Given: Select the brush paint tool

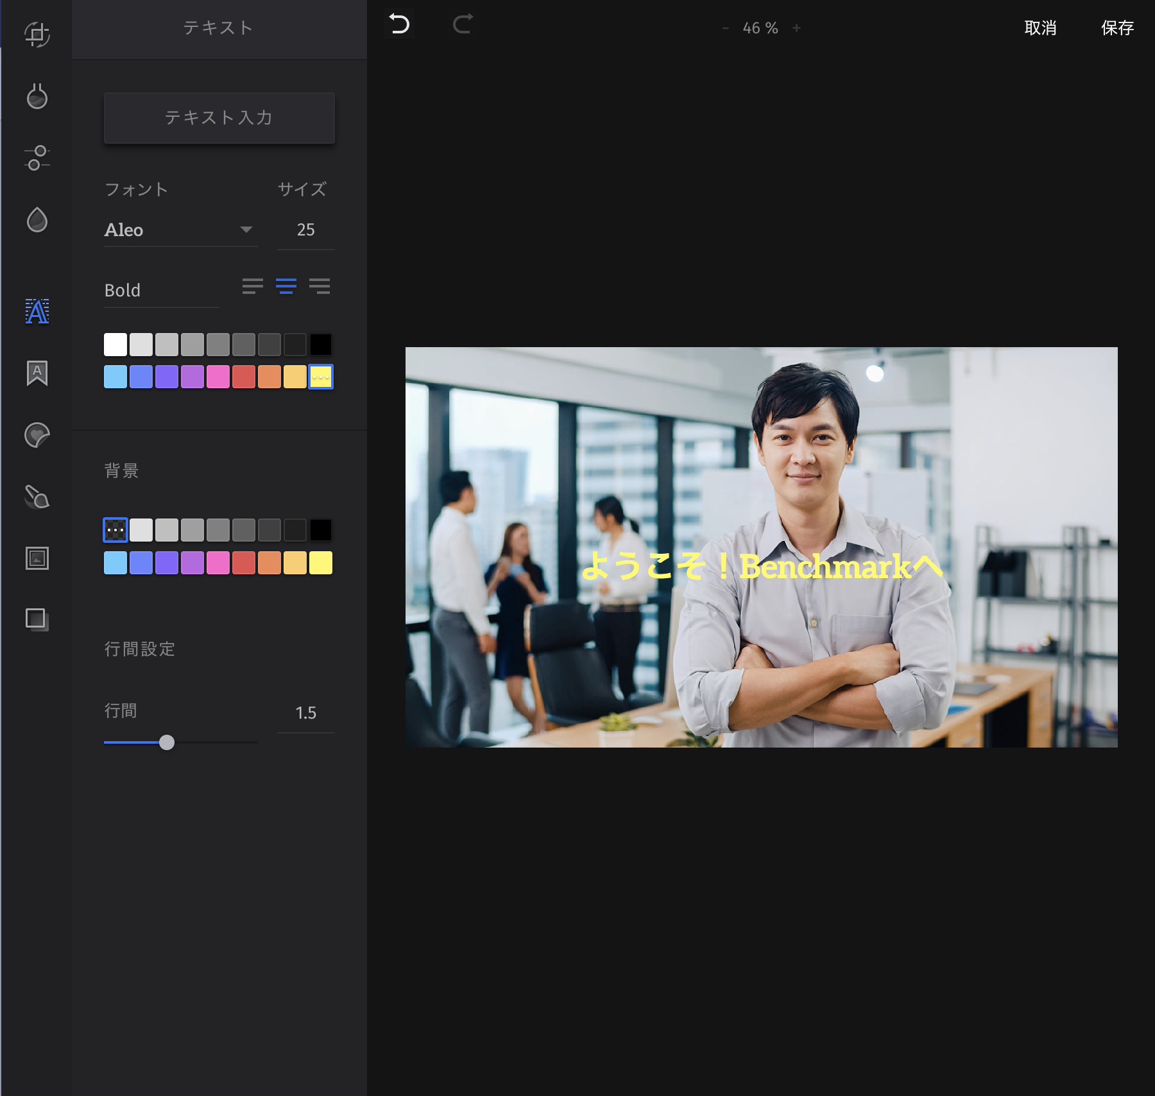Looking at the screenshot, I should 37,497.
